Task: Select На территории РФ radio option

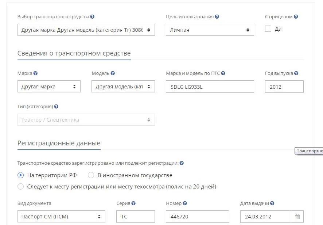Action: (x=21, y=175)
